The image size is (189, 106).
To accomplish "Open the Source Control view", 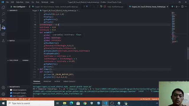I will pyautogui.click(x=3, y=21).
